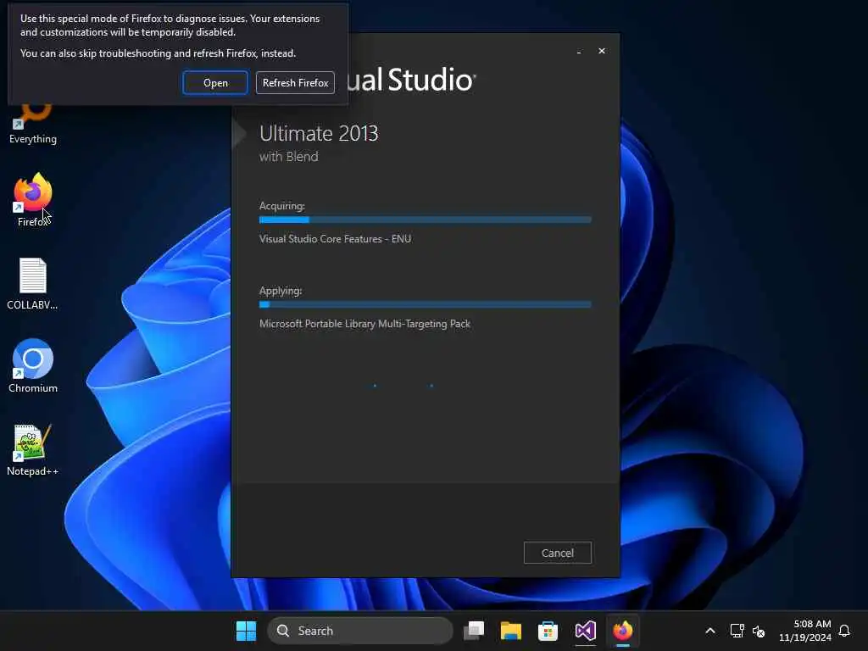Show hidden system tray icons
The width and height of the screenshot is (868, 651).
click(x=710, y=631)
